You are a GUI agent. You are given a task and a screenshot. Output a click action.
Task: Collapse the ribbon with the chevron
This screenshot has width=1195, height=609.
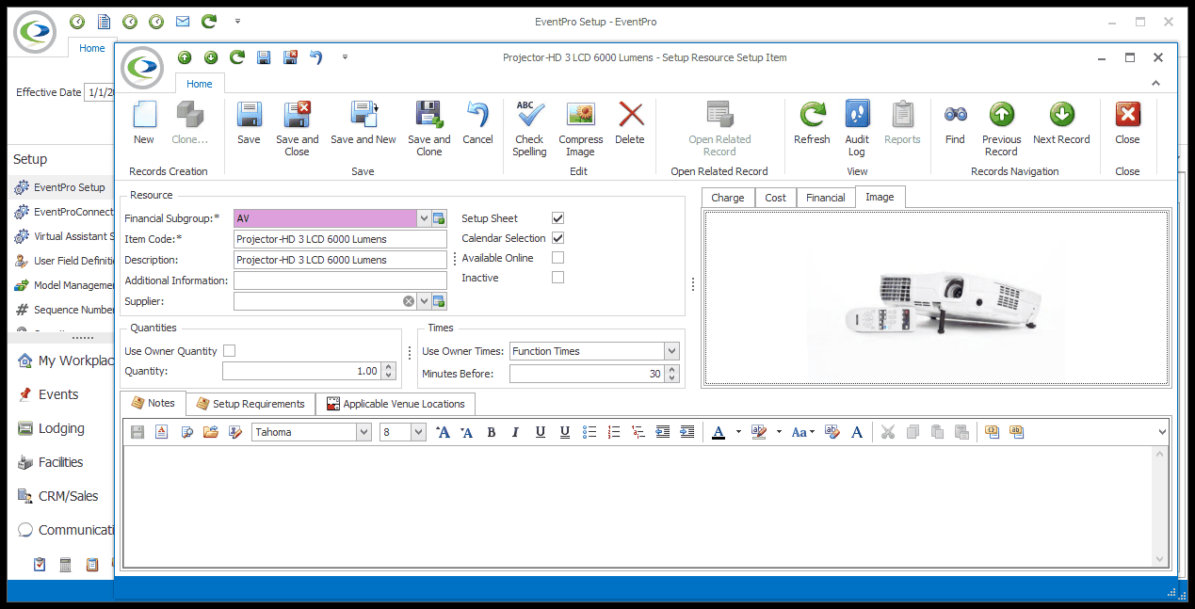pyautogui.click(x=1157, y=84)
